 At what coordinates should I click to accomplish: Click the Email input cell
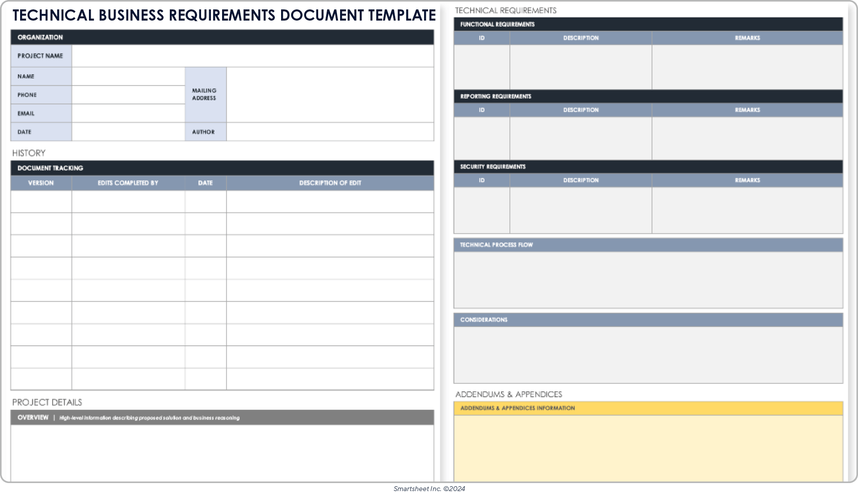point(128,114)
